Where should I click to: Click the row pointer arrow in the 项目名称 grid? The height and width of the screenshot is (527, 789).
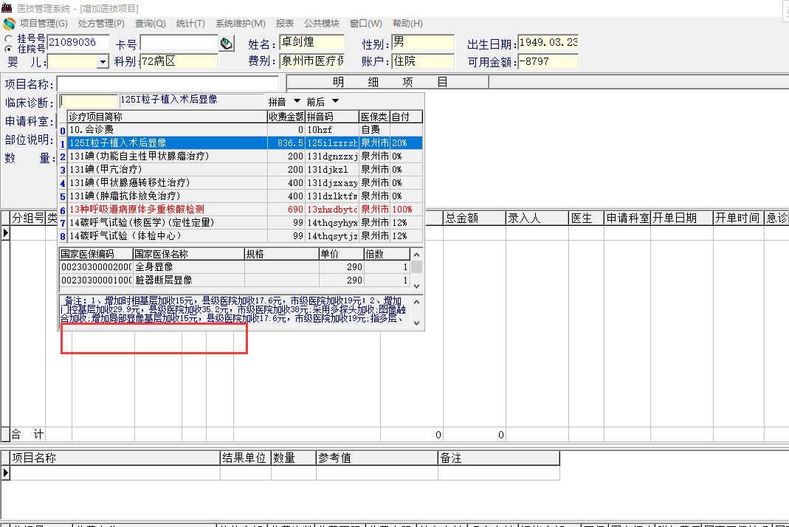5,472
